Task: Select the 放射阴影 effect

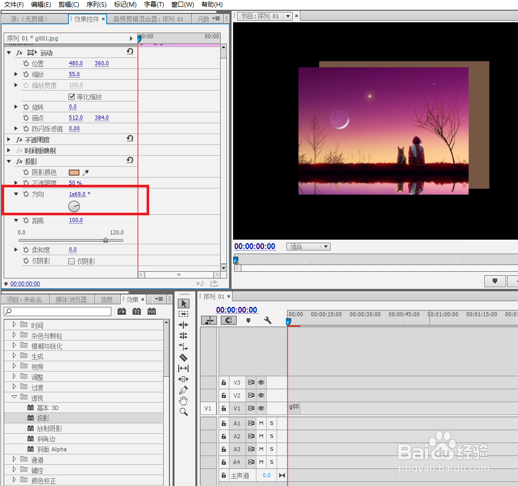Action: 49,429
